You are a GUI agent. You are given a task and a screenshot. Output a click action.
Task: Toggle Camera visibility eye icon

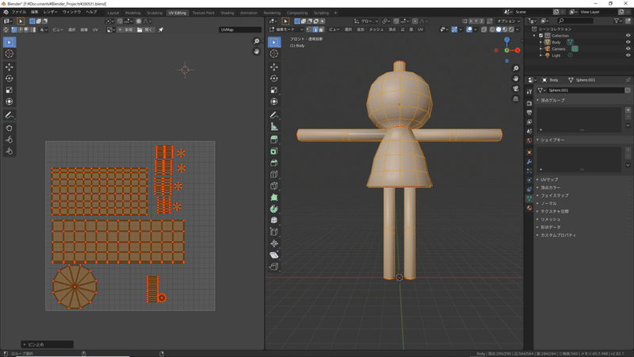[x=628, y=48]
